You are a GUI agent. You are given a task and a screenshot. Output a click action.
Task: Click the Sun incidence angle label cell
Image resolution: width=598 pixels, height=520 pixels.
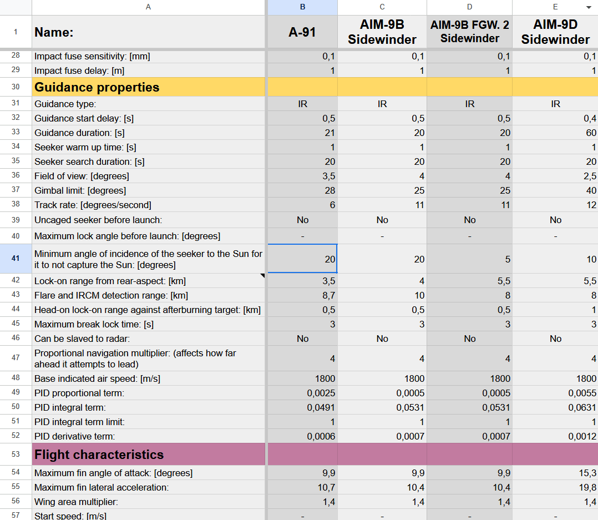pyautogui.click(x=148, y=259)
